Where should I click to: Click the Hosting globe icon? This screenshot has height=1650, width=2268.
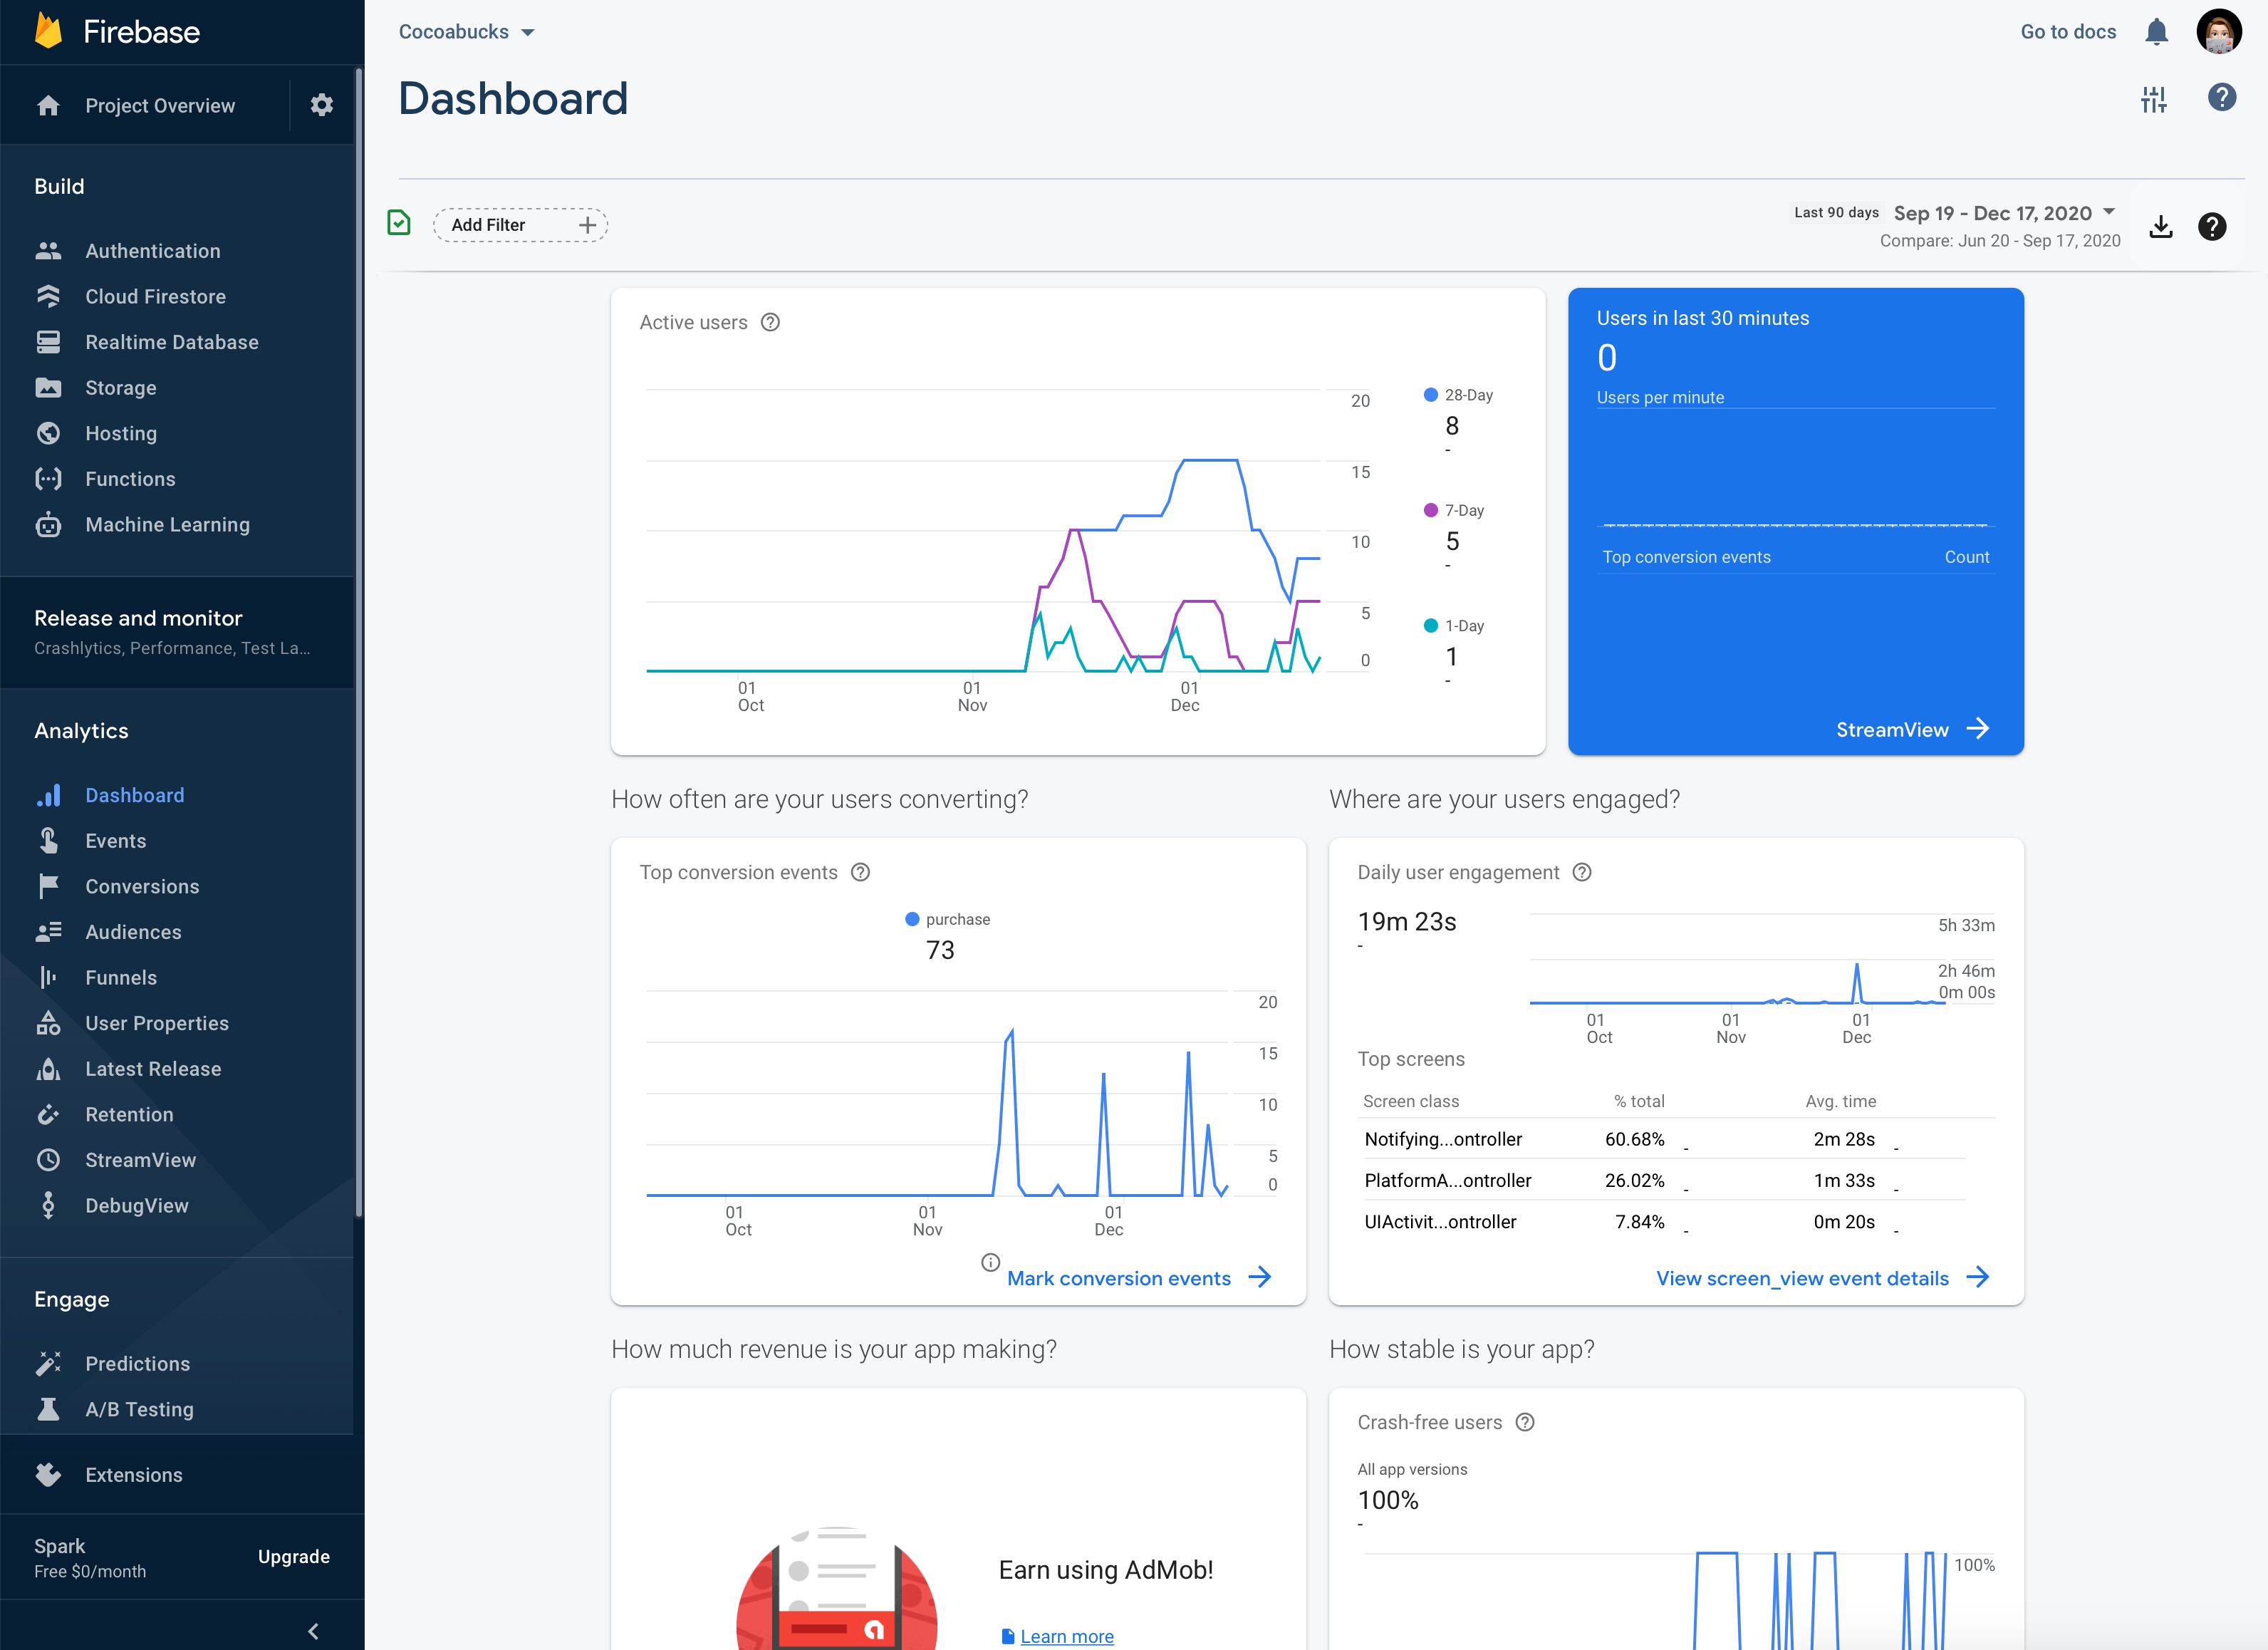[x=48, y=433]
